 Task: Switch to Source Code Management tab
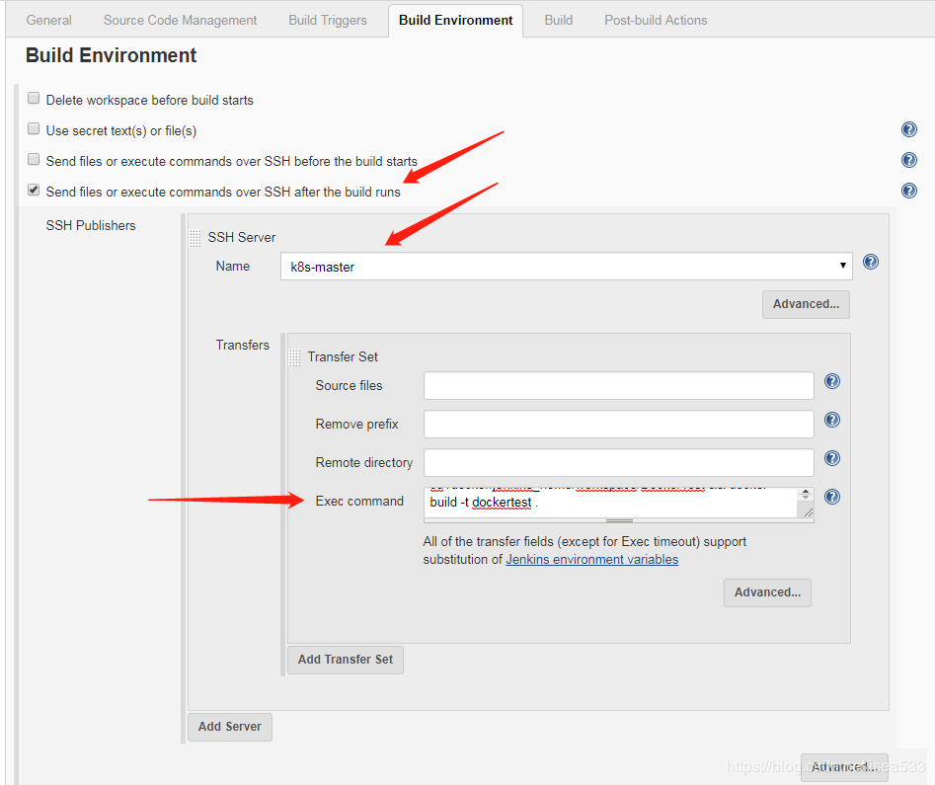tap(180, 20)
